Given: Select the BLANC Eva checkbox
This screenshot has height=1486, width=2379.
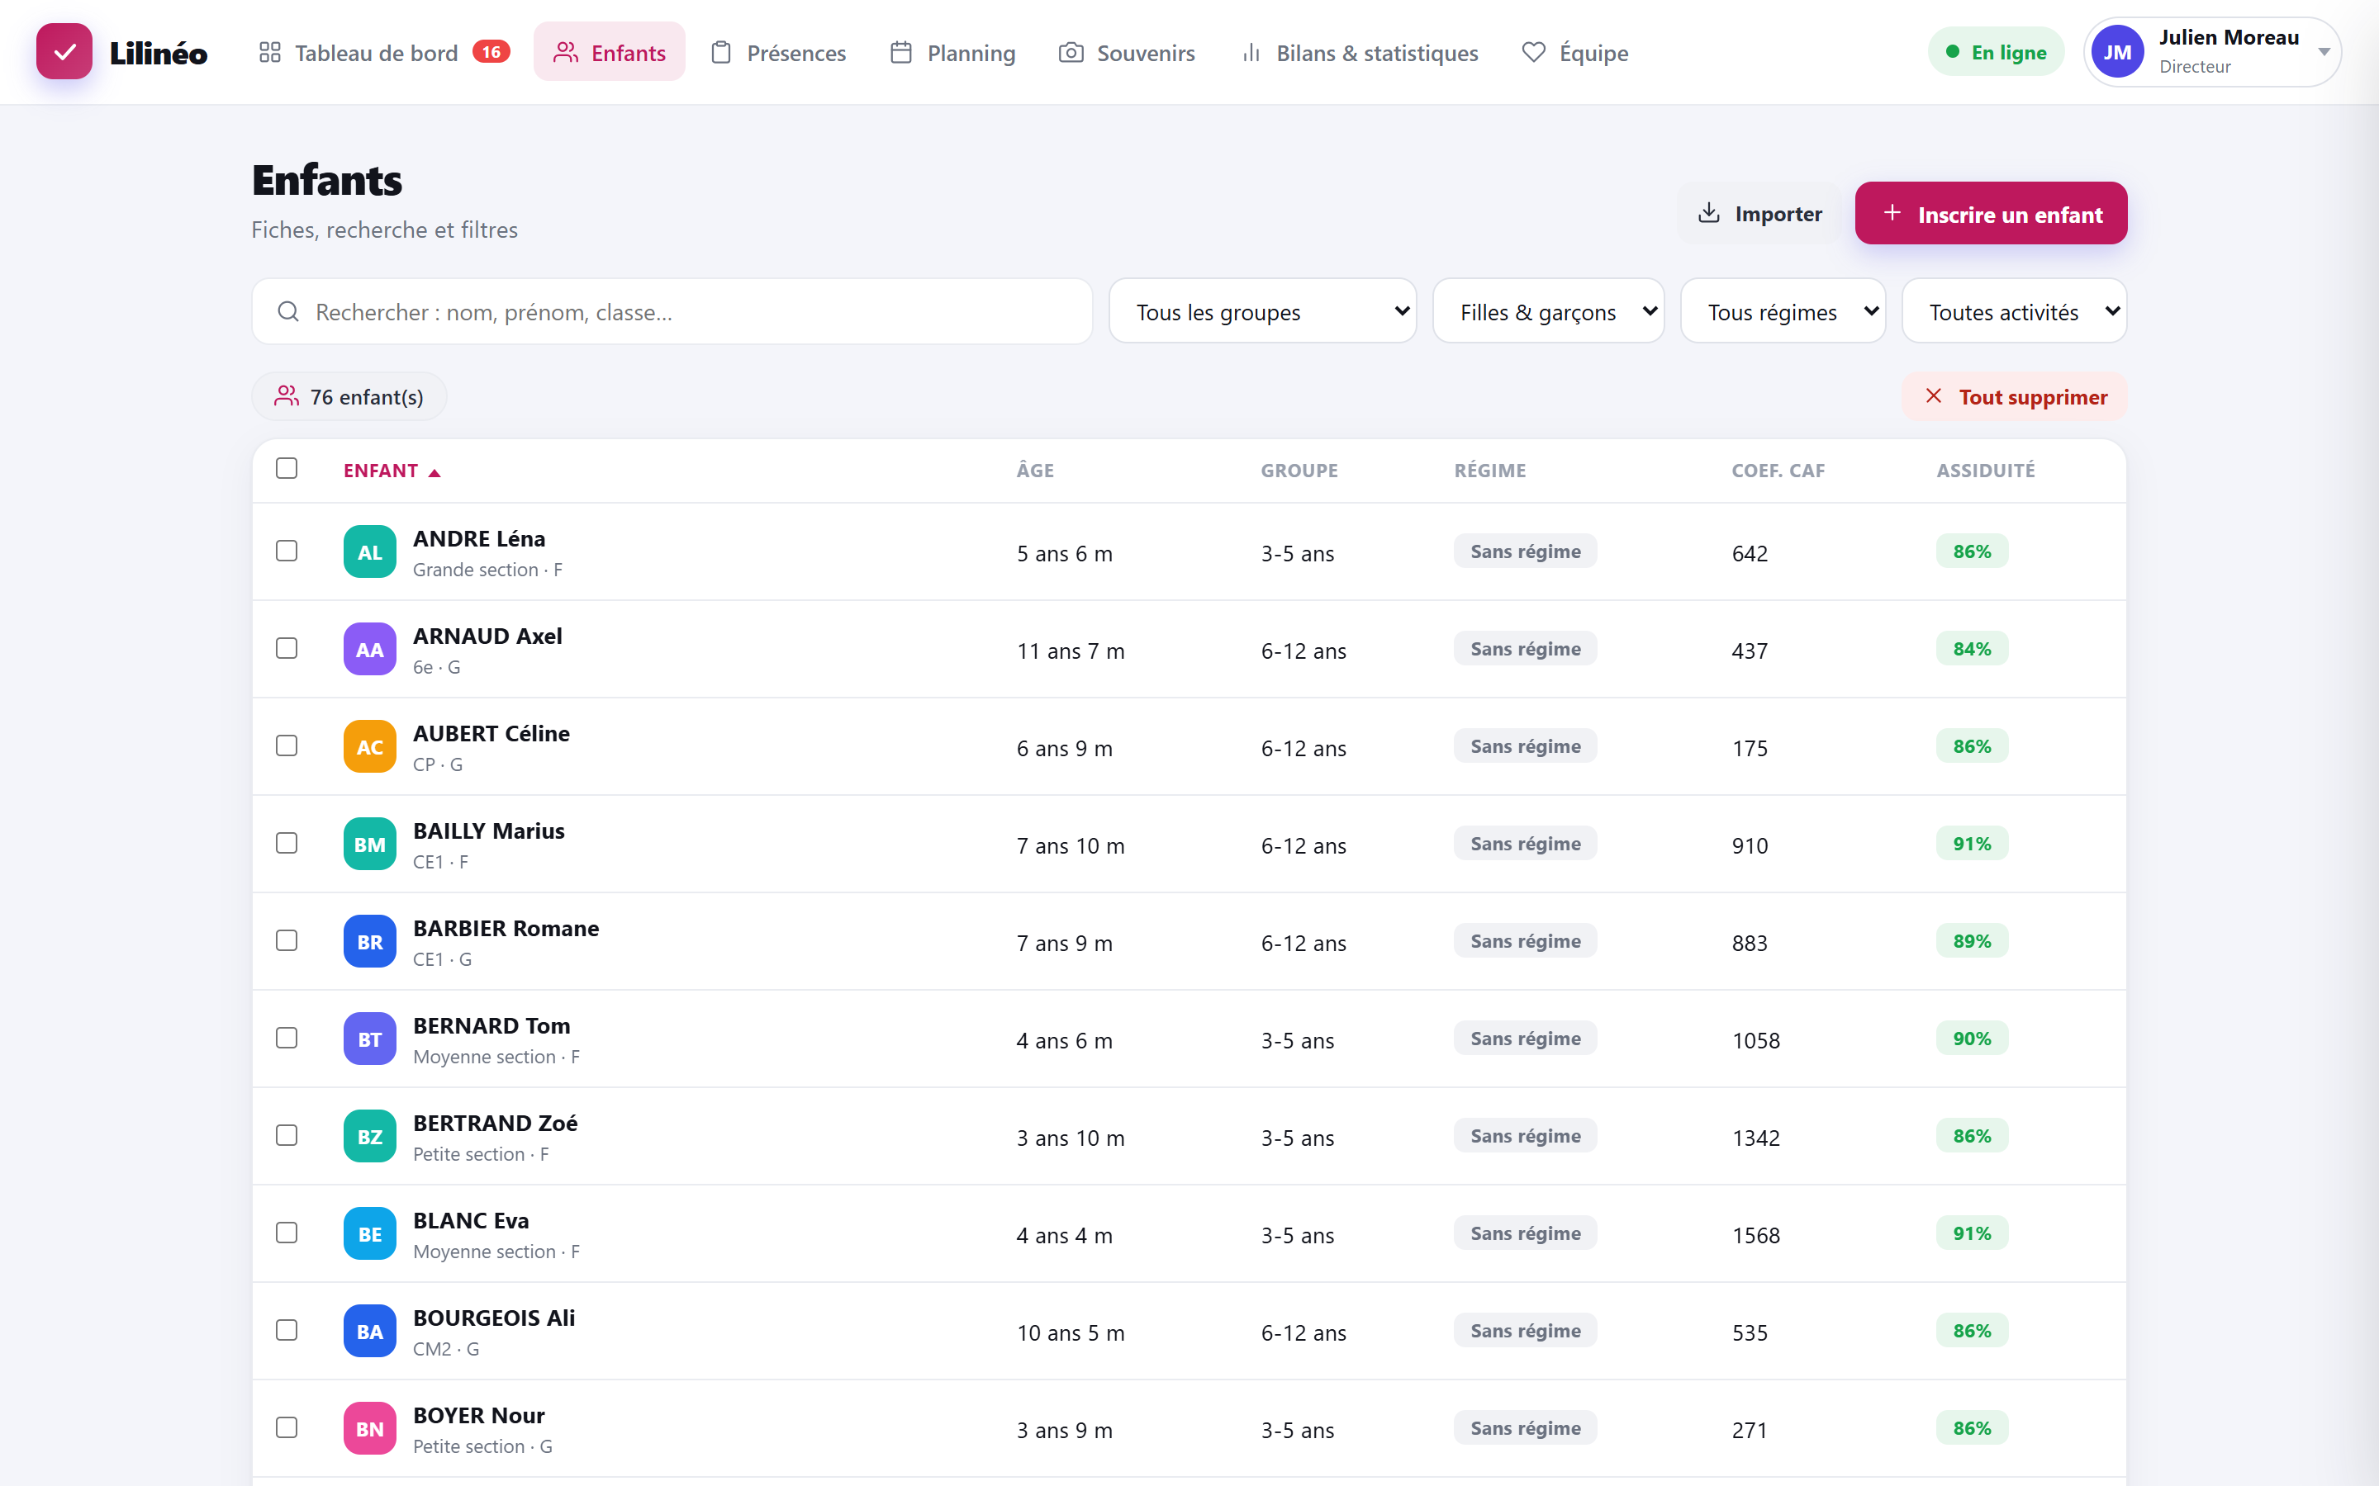Looking at the screenshot, I should (287, 1232).
